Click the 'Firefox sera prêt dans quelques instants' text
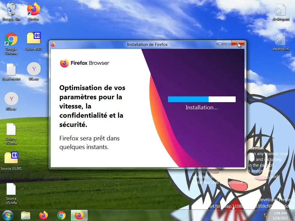Viewport: 295px width, 221px height. 90,143
